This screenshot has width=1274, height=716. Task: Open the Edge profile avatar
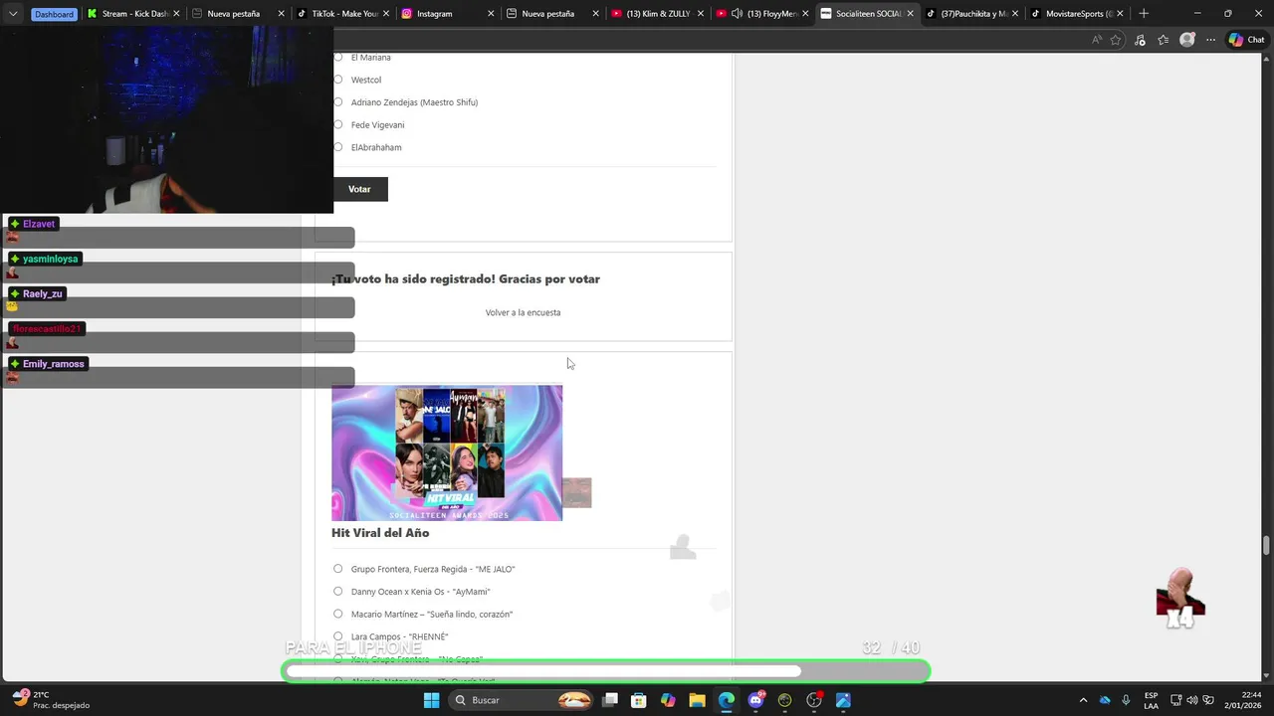[x=1186, y=40]
